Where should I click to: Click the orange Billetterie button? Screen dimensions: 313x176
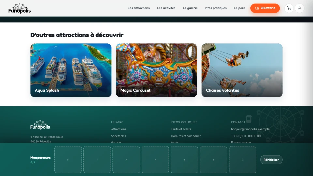265,8
